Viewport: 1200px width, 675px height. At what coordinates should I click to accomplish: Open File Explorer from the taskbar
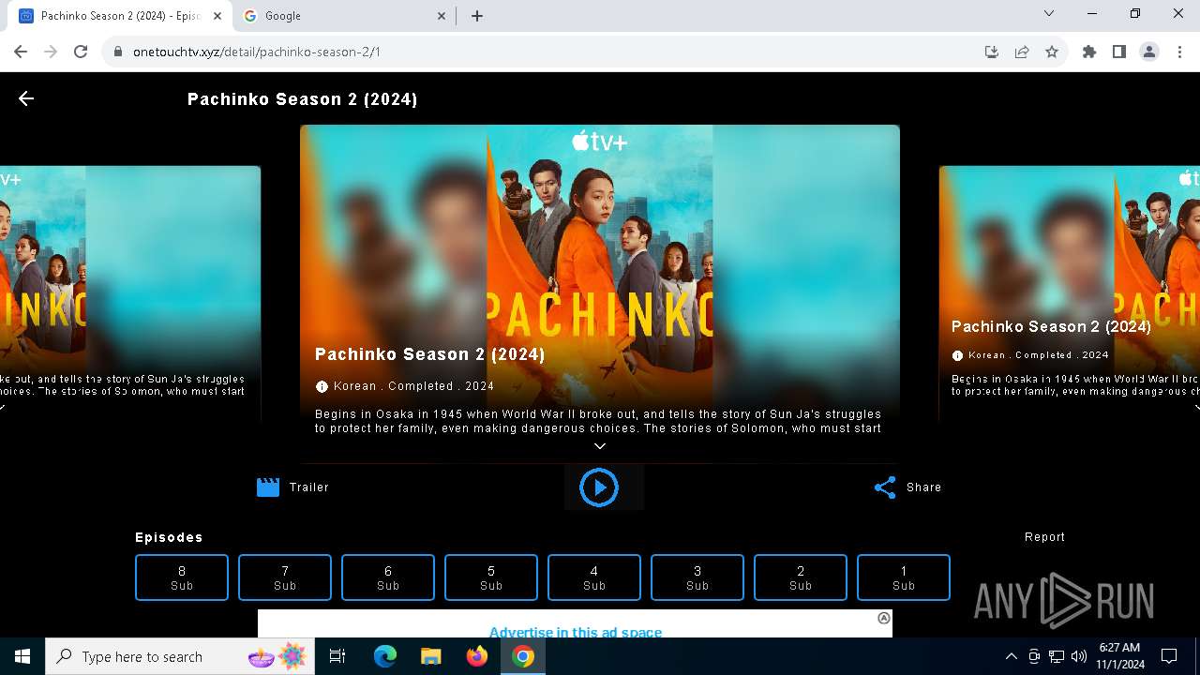(x=431, y=656)
